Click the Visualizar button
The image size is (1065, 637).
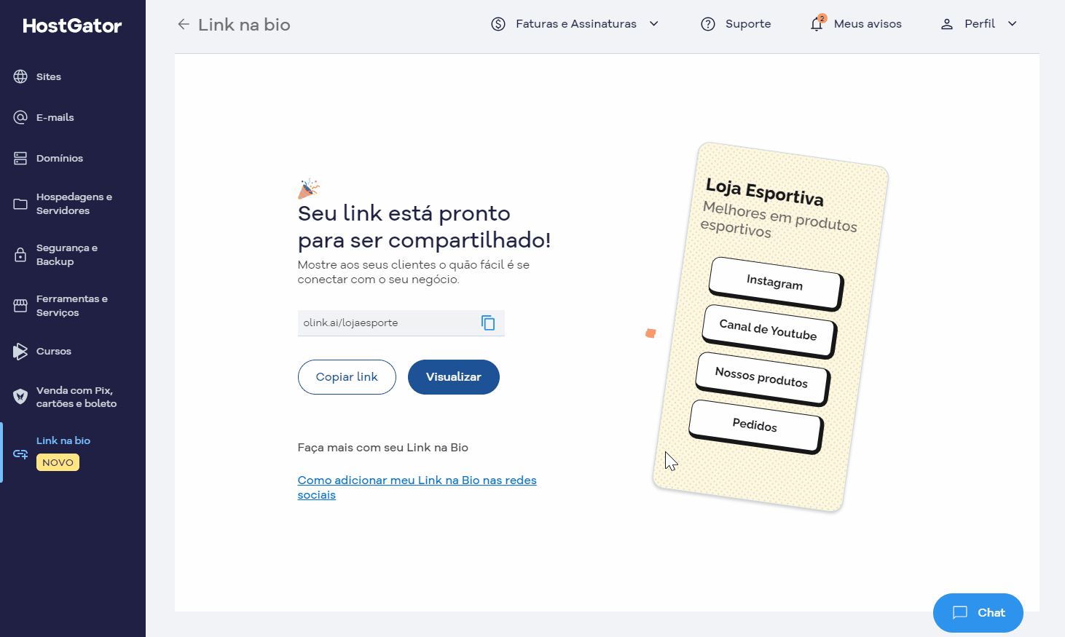coord(454,377)
